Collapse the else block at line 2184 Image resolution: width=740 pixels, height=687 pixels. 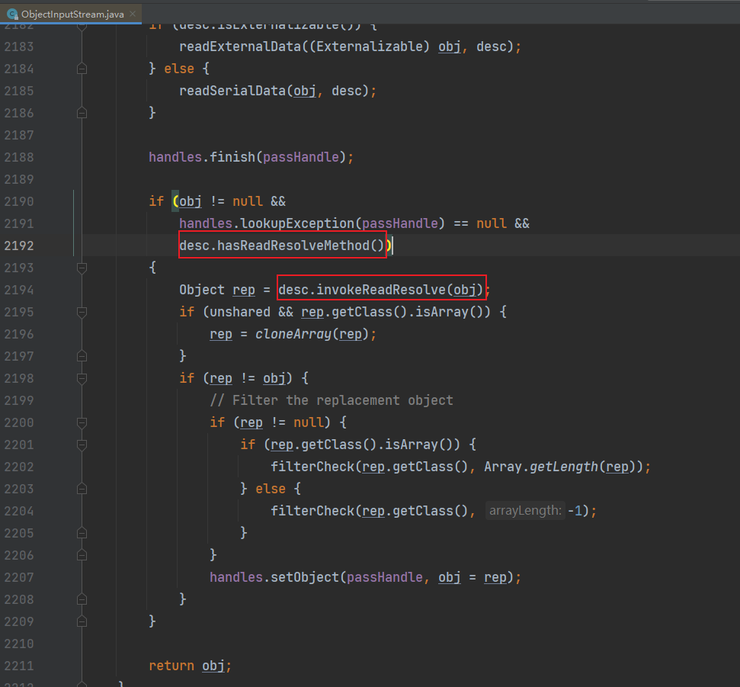coord(82,69)
